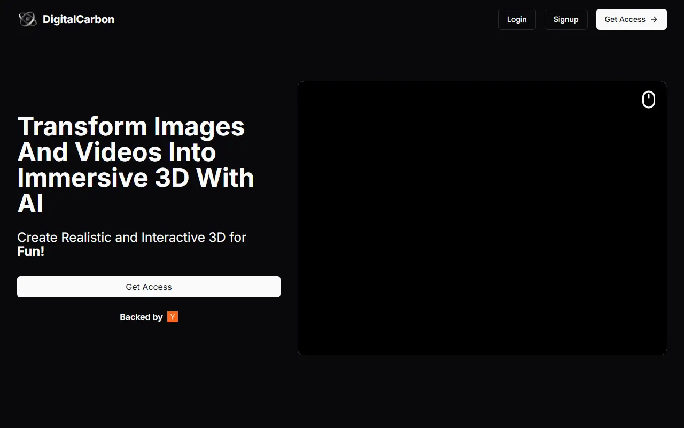Click the Y Combinator logo badge

pos(173,317)
